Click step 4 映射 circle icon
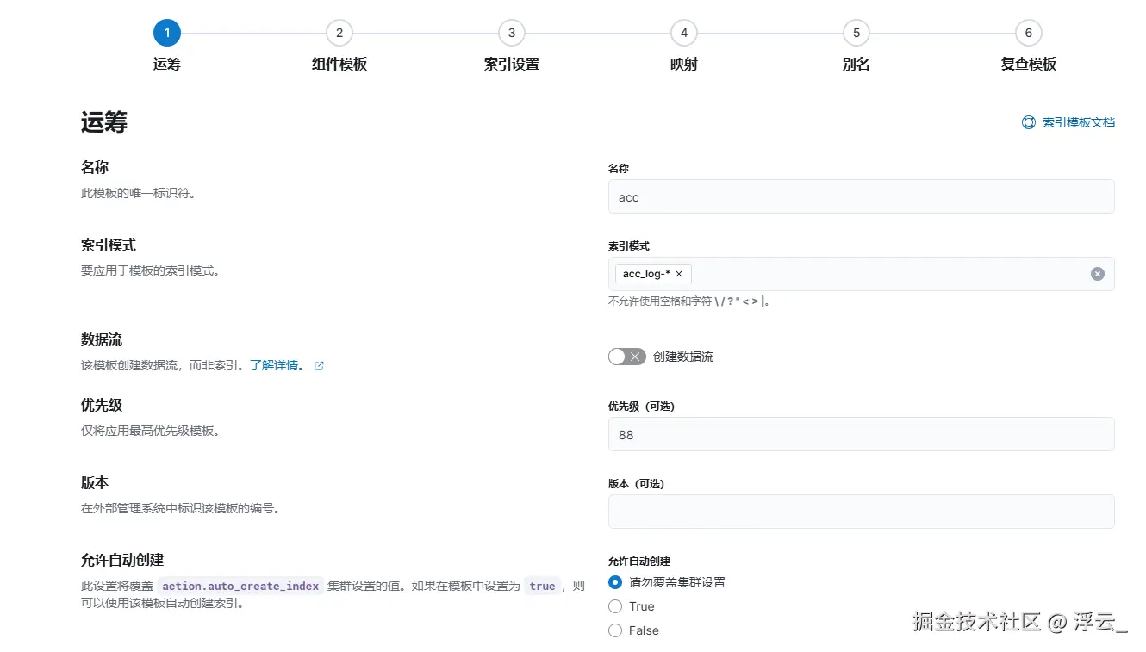1146x652 pixels. point(683,32)
